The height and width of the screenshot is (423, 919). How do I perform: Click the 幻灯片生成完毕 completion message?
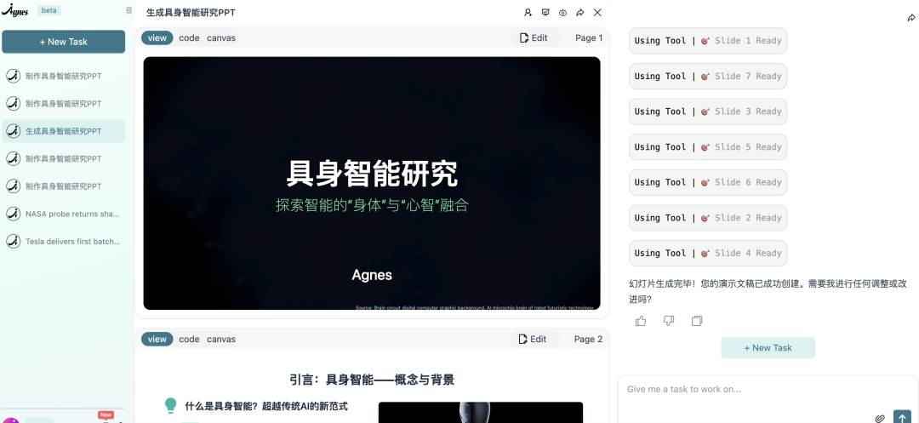click(768, 291)
